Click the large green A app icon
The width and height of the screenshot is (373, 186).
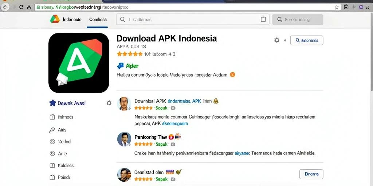(79, 63)
